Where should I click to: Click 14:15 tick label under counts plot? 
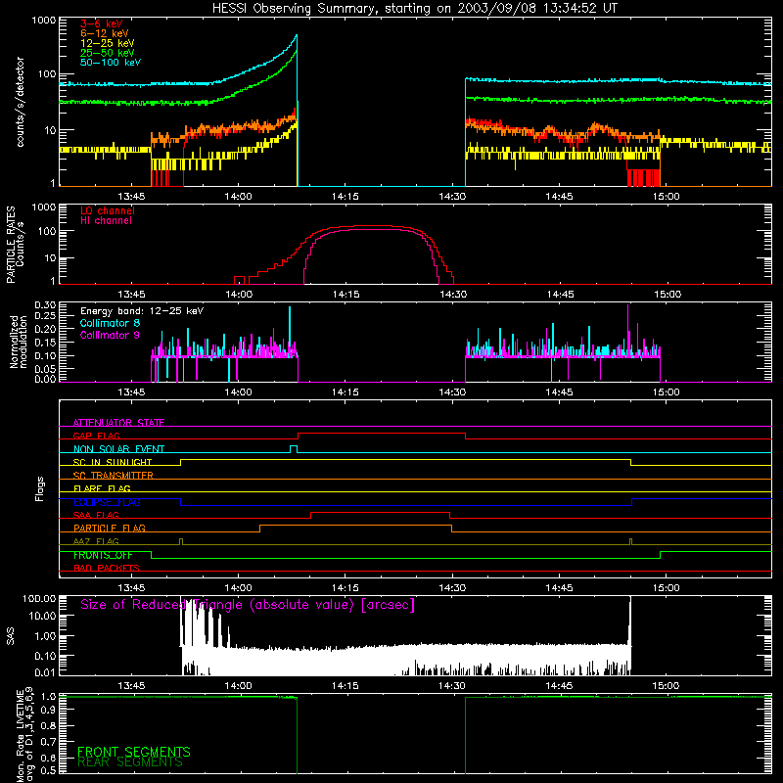[345, 197]
